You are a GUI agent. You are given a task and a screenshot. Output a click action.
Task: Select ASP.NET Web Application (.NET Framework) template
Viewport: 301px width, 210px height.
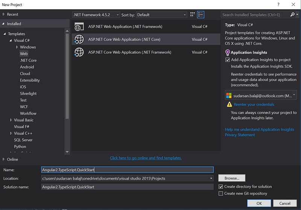coord(146,27)
